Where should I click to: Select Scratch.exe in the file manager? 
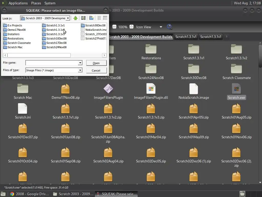pyautogui.click(x=236, y=92)
